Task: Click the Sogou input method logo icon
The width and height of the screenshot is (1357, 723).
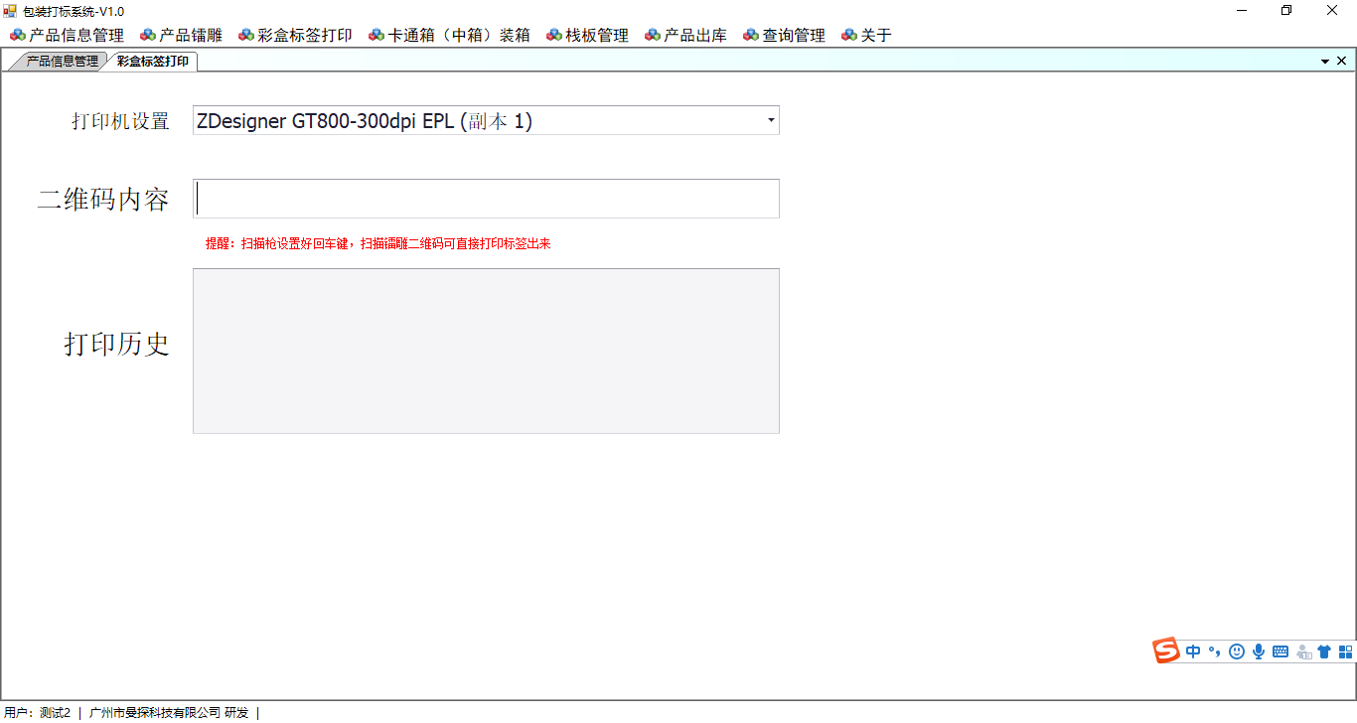Action: (x=1165, y=651)
